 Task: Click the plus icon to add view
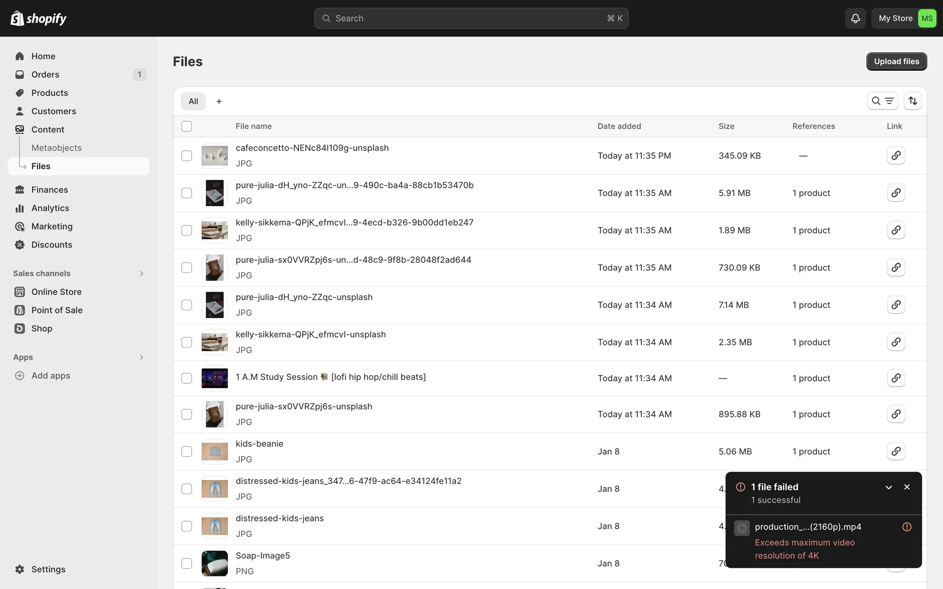tap(219, 102)
